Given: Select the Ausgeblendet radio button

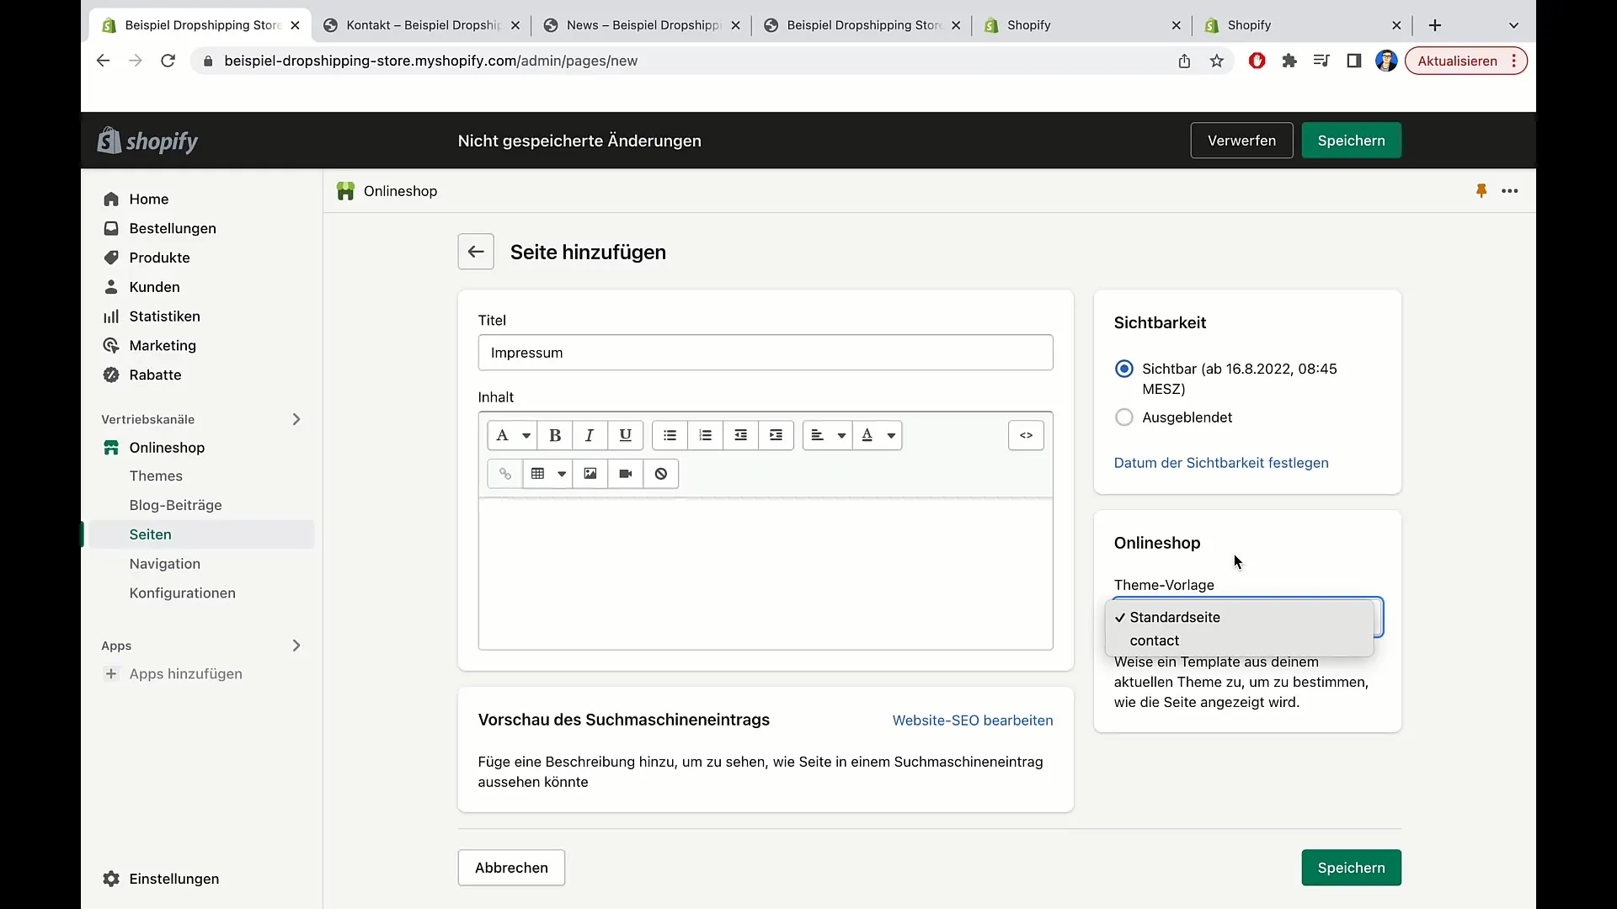Looking at the screenshot, I should click(x=1124, y=417).
